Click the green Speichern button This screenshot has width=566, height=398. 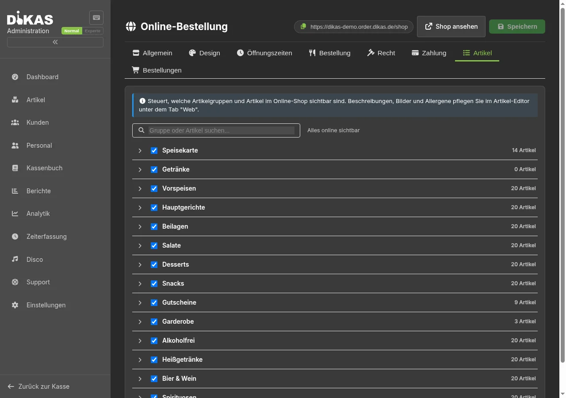click(517, 27)
